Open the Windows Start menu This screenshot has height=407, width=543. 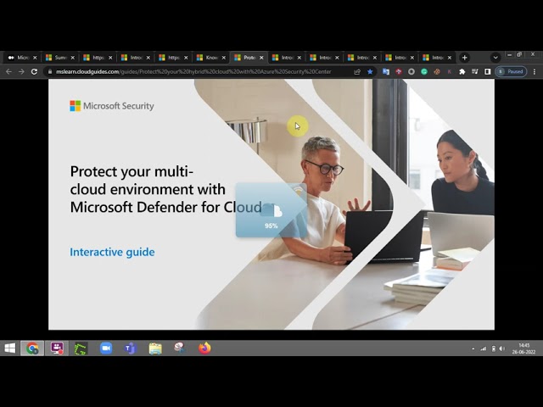(x=9, y=348)
